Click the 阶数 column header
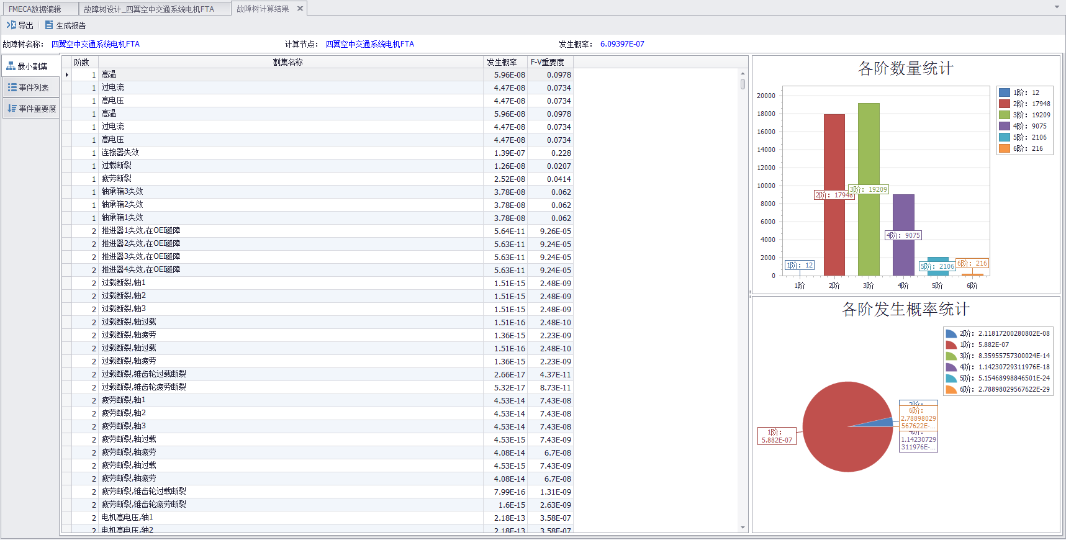 pyautogui.click(x=81, y=62)
